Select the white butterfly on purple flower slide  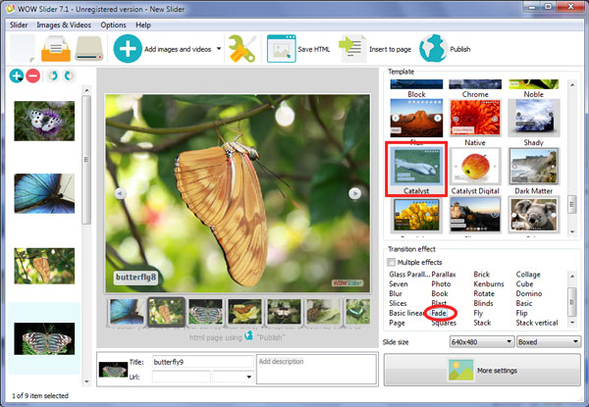pyautogui.click(x=44, y=121)
